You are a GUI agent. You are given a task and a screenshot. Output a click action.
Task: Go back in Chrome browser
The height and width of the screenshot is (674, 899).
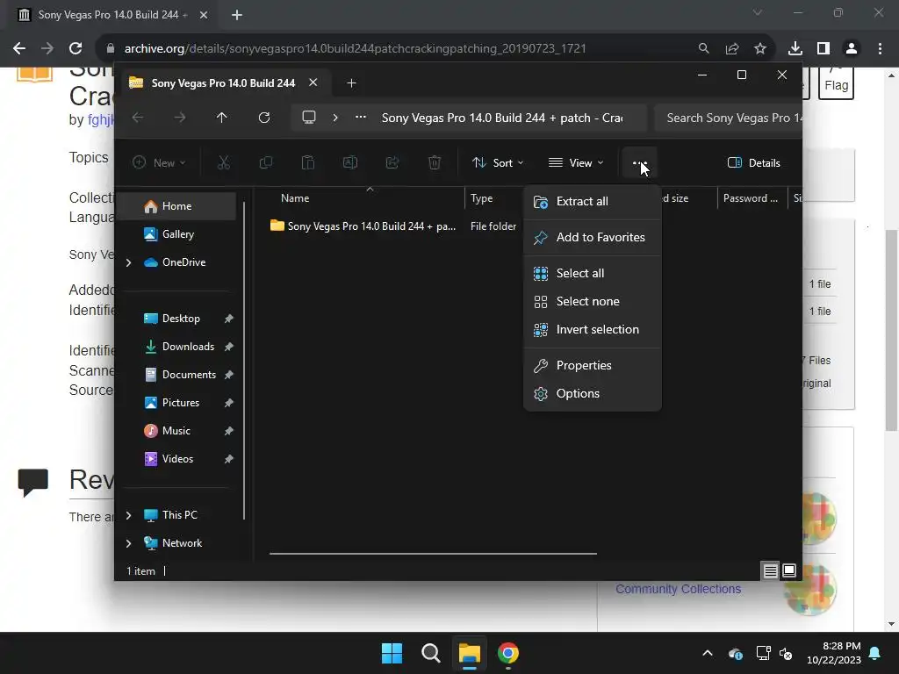click(x=19, y=48)
